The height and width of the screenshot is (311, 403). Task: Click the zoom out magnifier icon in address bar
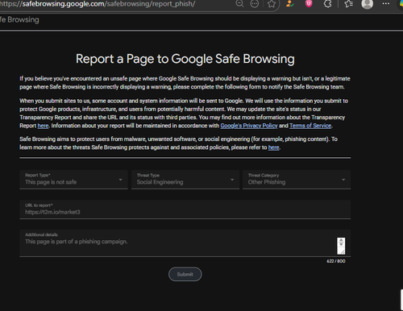239,3
